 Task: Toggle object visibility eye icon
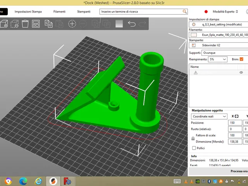tap(241, 72)
